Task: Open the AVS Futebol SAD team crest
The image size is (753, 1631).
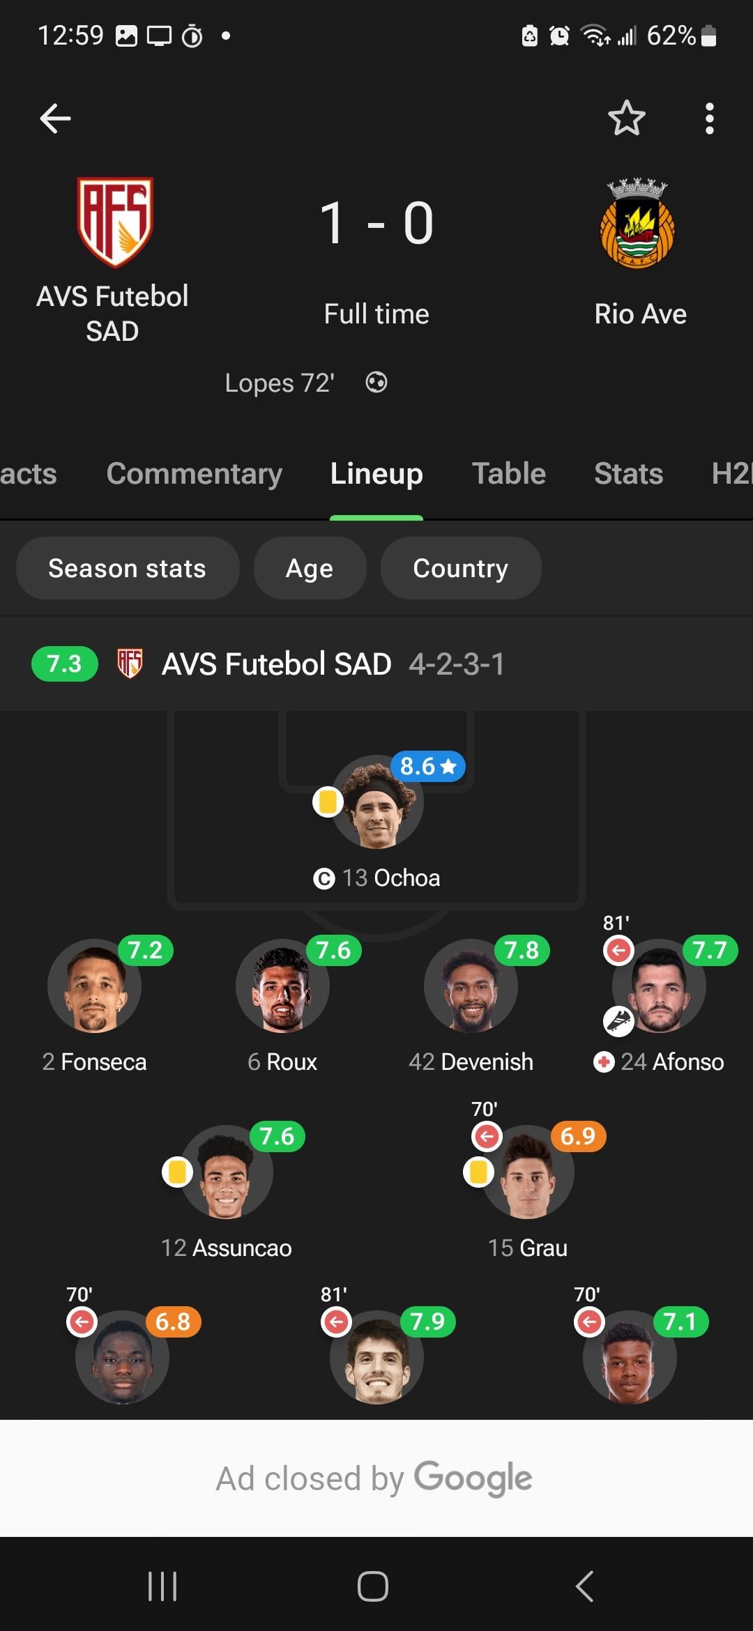Action: pos(115,222)
